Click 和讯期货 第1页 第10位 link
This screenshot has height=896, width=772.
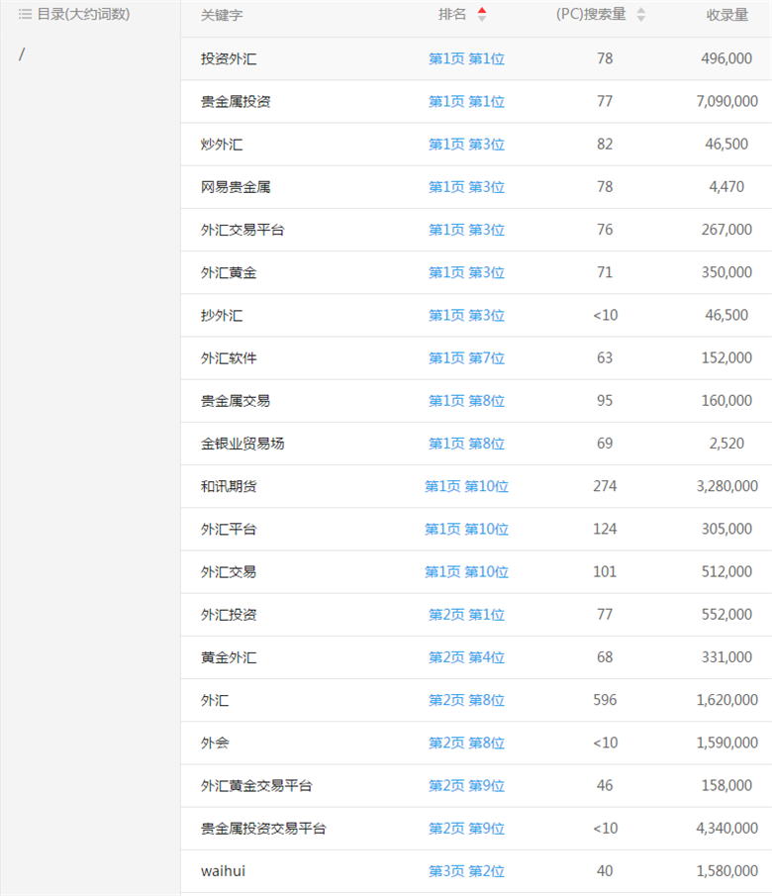(466, 486)
